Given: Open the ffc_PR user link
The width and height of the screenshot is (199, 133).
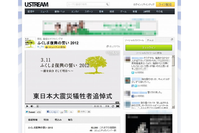Looking at the screenshot, I should pos(40,47).
